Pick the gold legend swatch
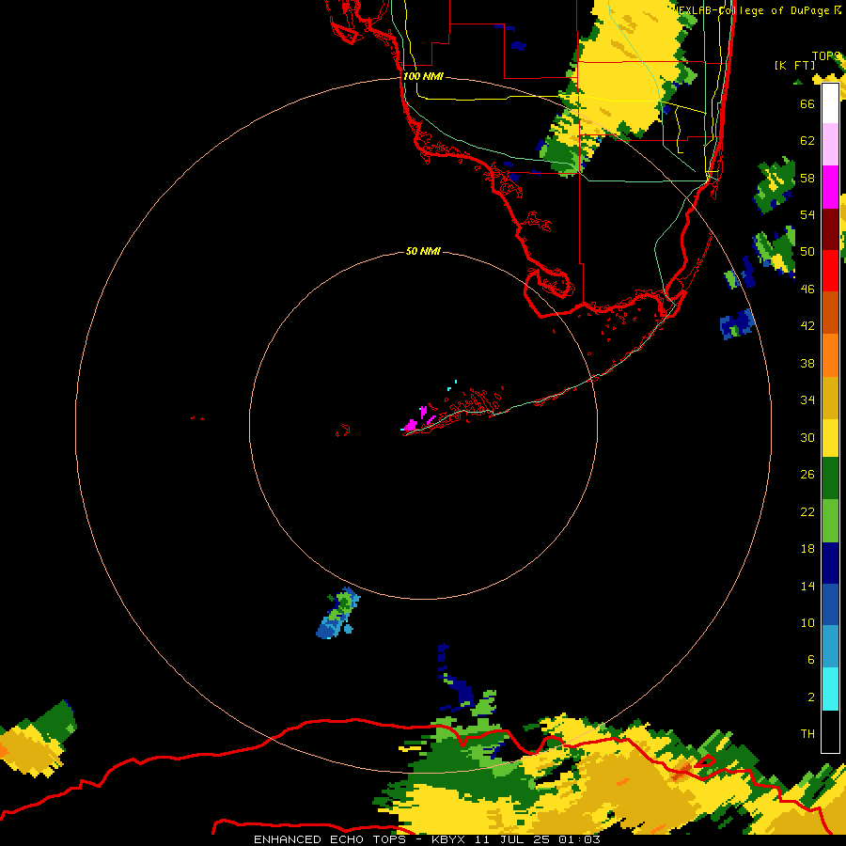This screenshot has height=846, width=846. tap(830, 398)
